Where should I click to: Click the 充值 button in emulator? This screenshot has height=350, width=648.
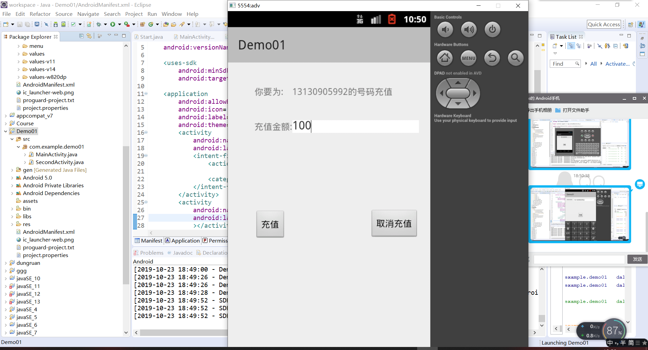[270, 224]
